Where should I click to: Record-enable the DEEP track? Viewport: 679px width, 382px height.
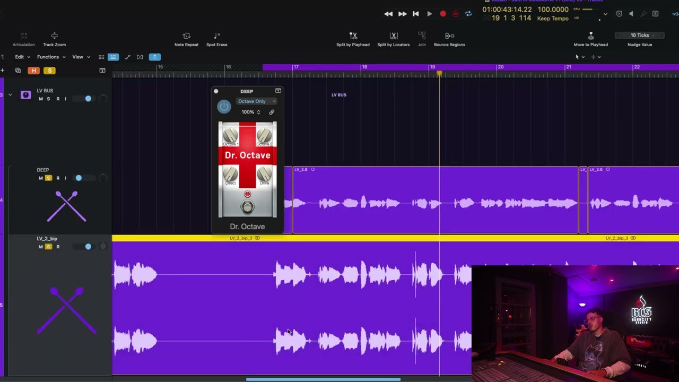pos(58,178)
